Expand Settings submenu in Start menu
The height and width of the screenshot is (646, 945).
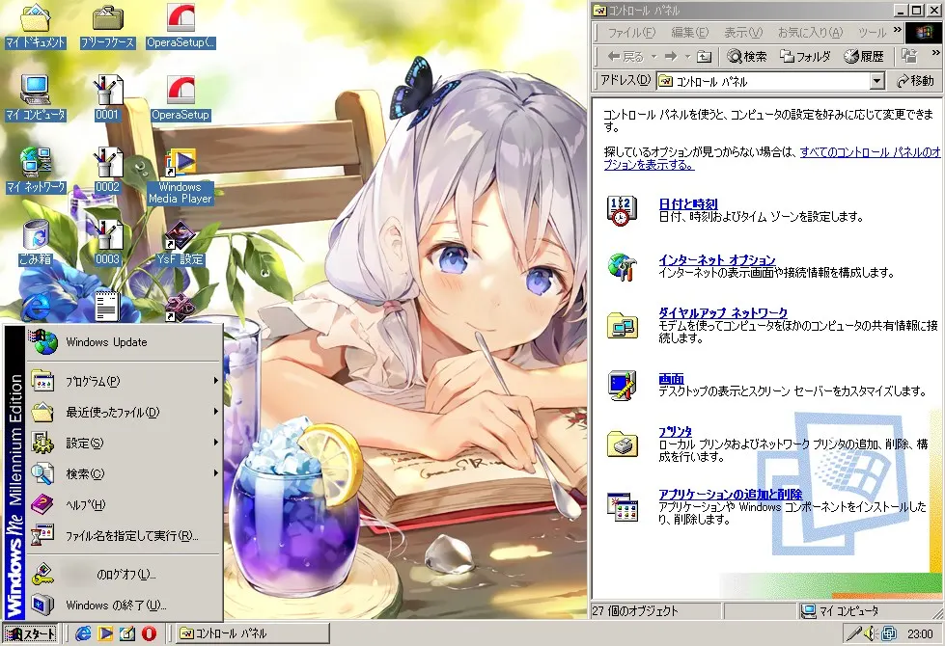click(124, 444)
